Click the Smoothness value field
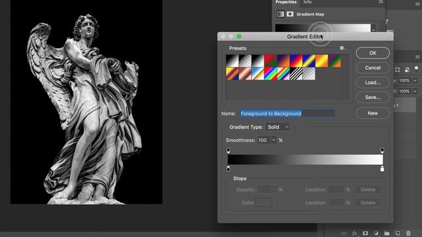Screen dimensions: 422x237 [264, 140]
